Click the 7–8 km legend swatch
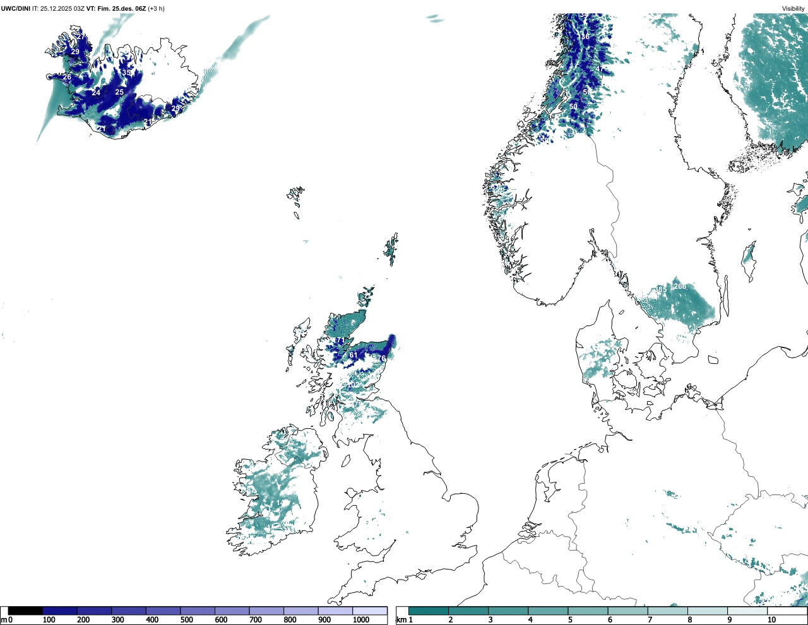Screen dimensions: 808x625 [667, 611]
